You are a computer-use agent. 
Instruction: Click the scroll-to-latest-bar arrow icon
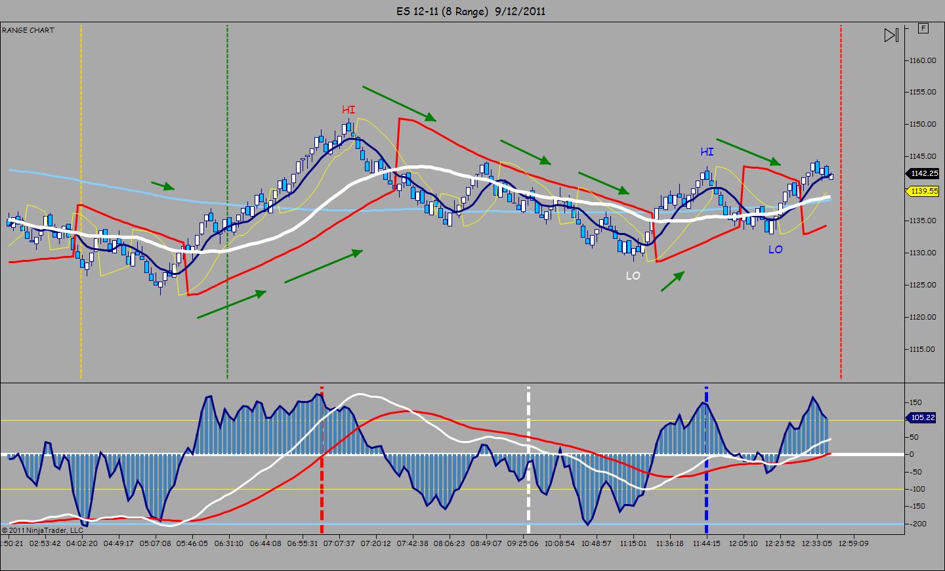891,35
